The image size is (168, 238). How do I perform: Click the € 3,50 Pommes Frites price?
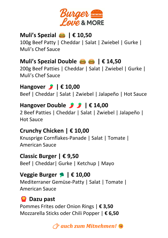click(106, 206)
